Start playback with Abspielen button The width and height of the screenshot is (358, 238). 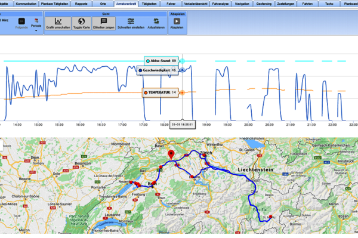(177, 23)
